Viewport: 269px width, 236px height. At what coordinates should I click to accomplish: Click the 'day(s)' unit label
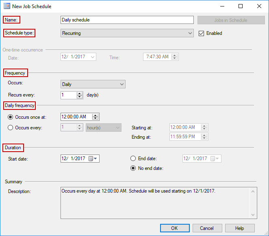tap(93, 95)
